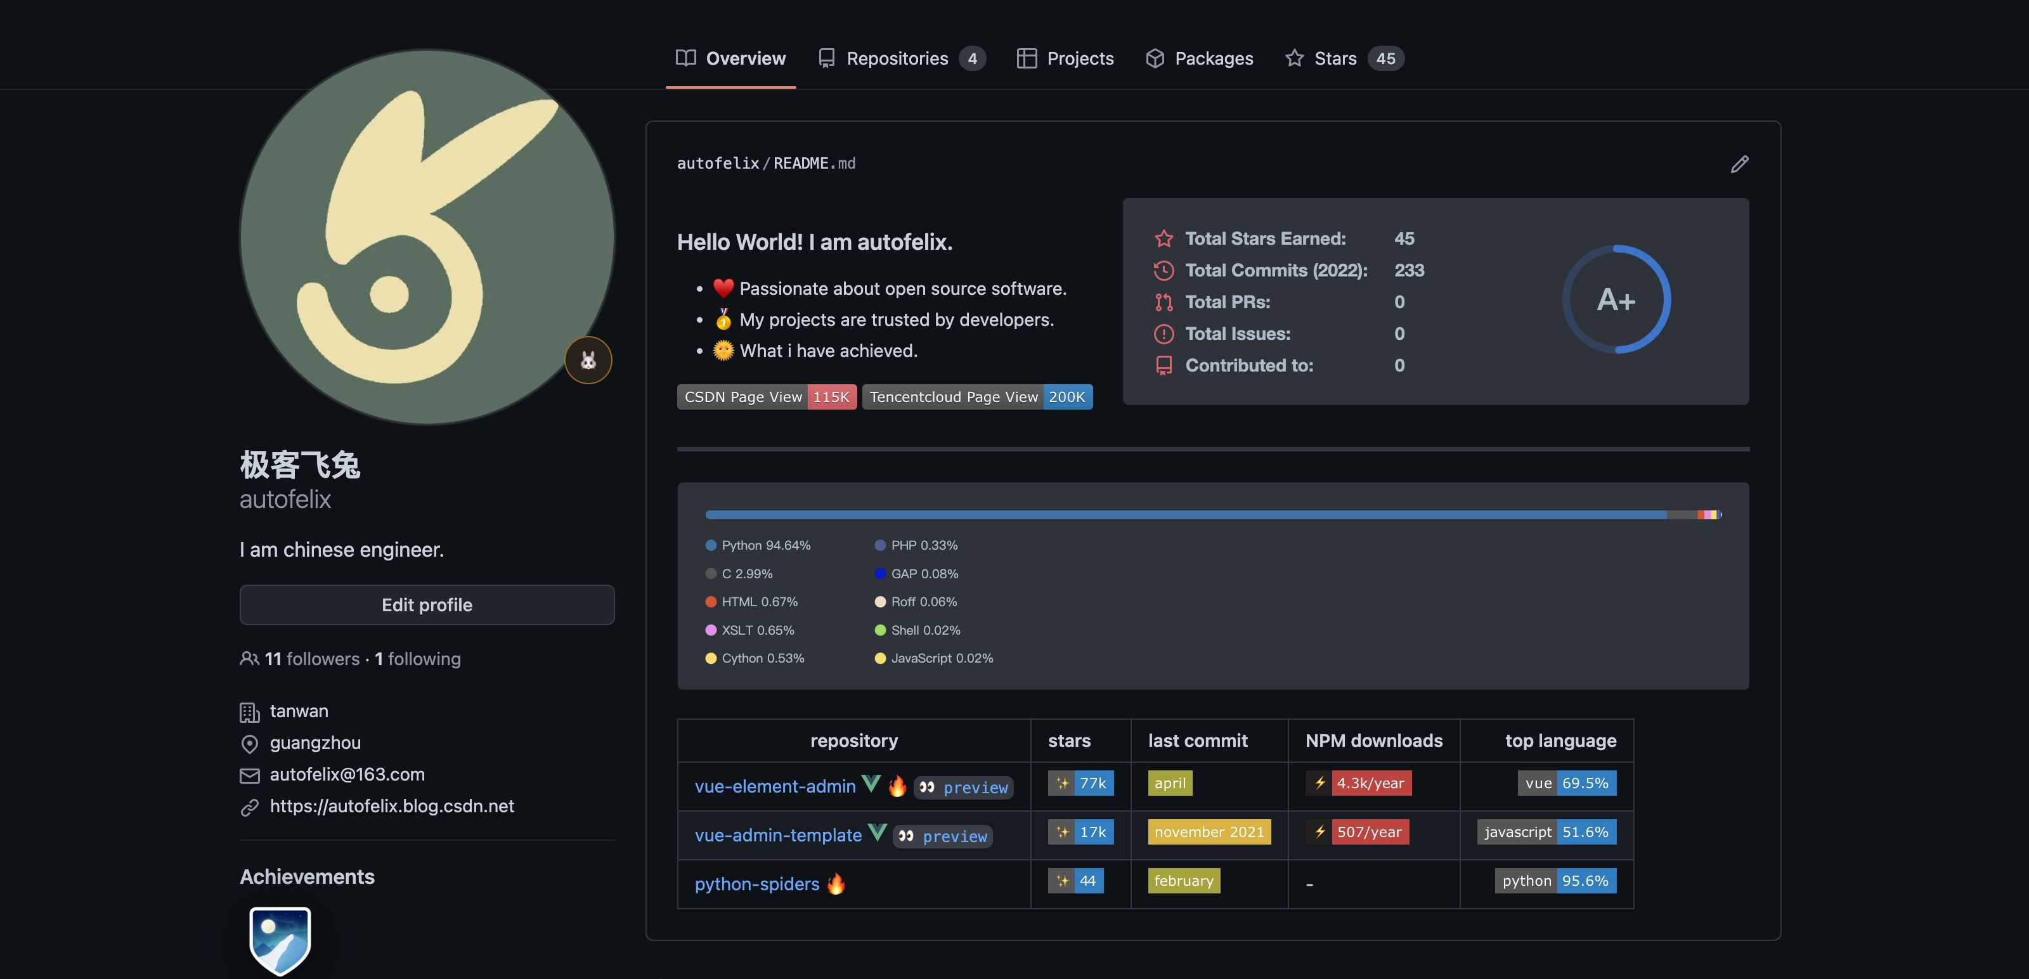Click the 507/year NPM downloads badge
The width and height of the screenshot is (2029, 979).
[1357, 832]
